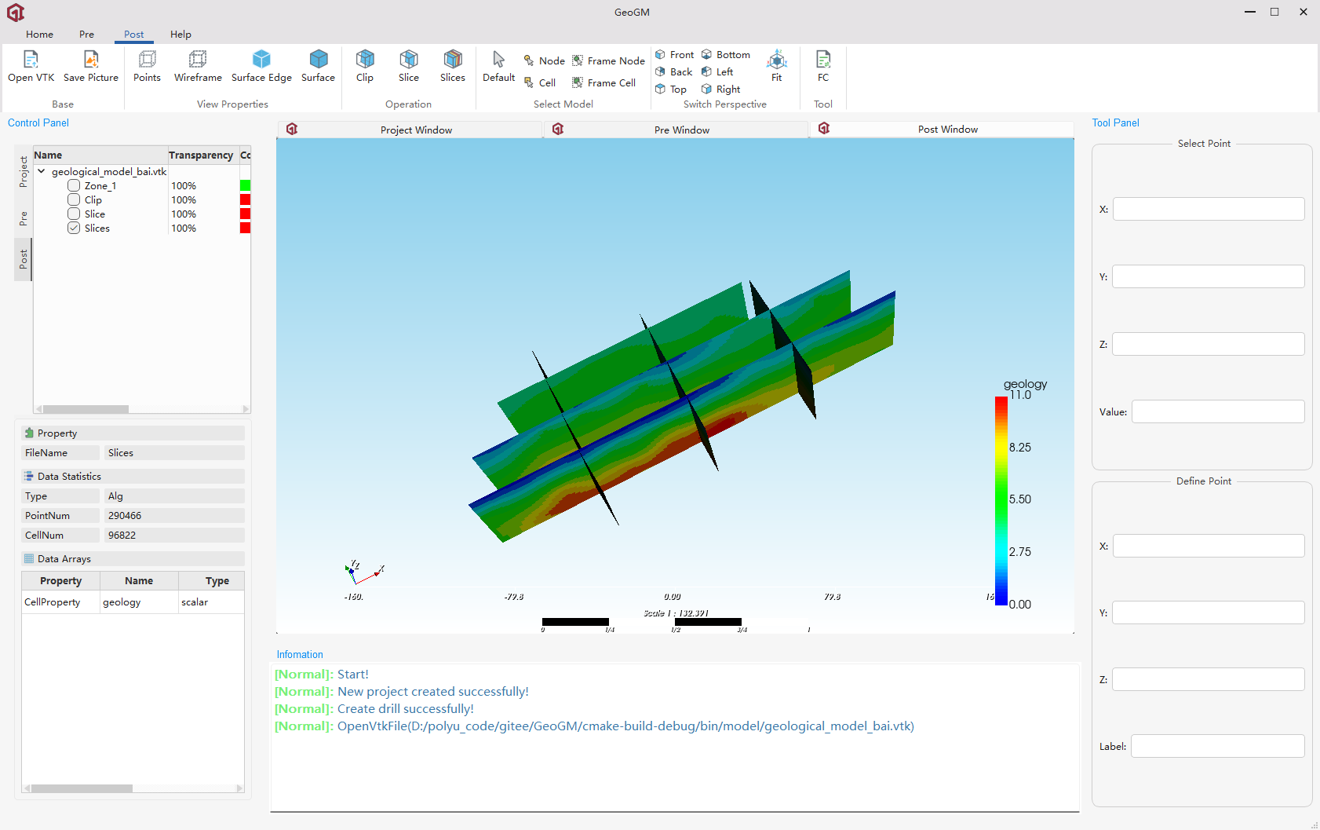This screenshot has height=830, width=1320.
Task: Enable the Zone_1 checkbox
Action: [74, 186]
